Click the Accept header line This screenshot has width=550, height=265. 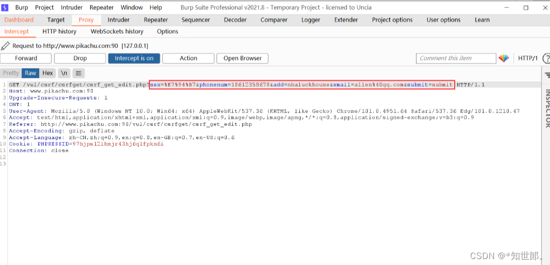[x=242, y=118]
